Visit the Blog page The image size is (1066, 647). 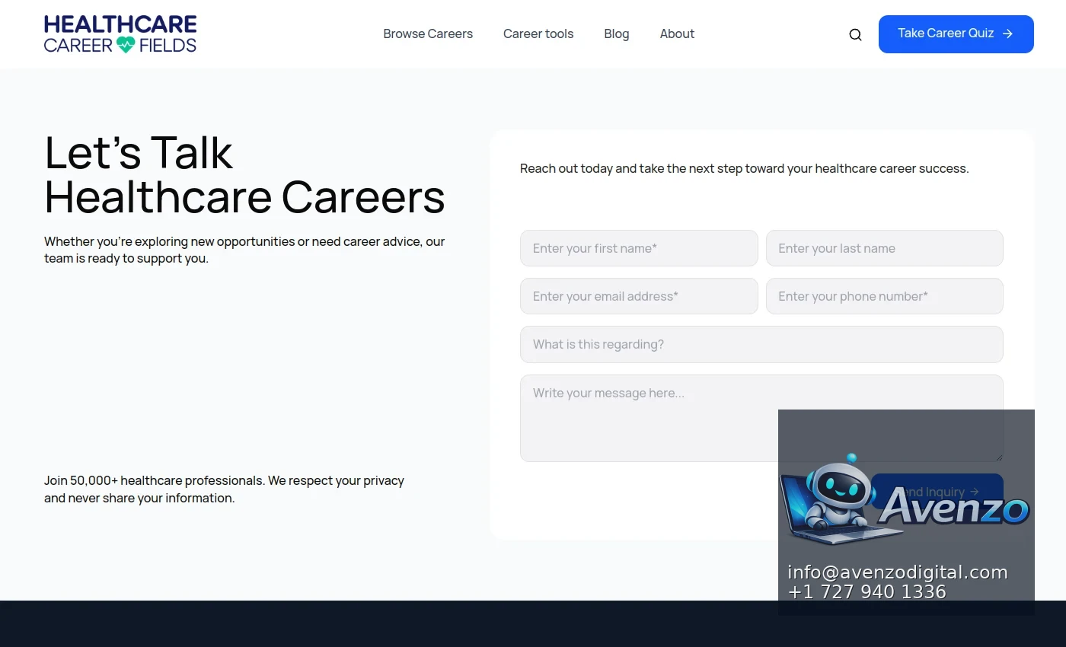tap(617, 34)
